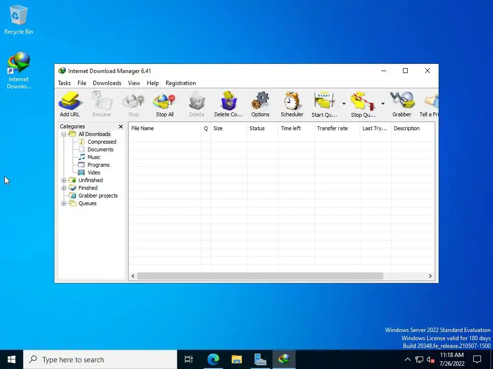Click the Stop All toolbar icon

click(165, 104)
